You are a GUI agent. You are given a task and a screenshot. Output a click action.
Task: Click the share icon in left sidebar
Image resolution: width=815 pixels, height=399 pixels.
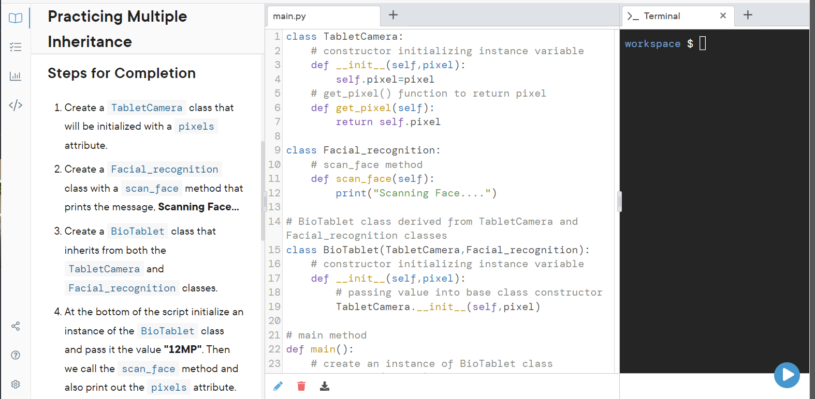pyautogui.click(x=16, y=326)
